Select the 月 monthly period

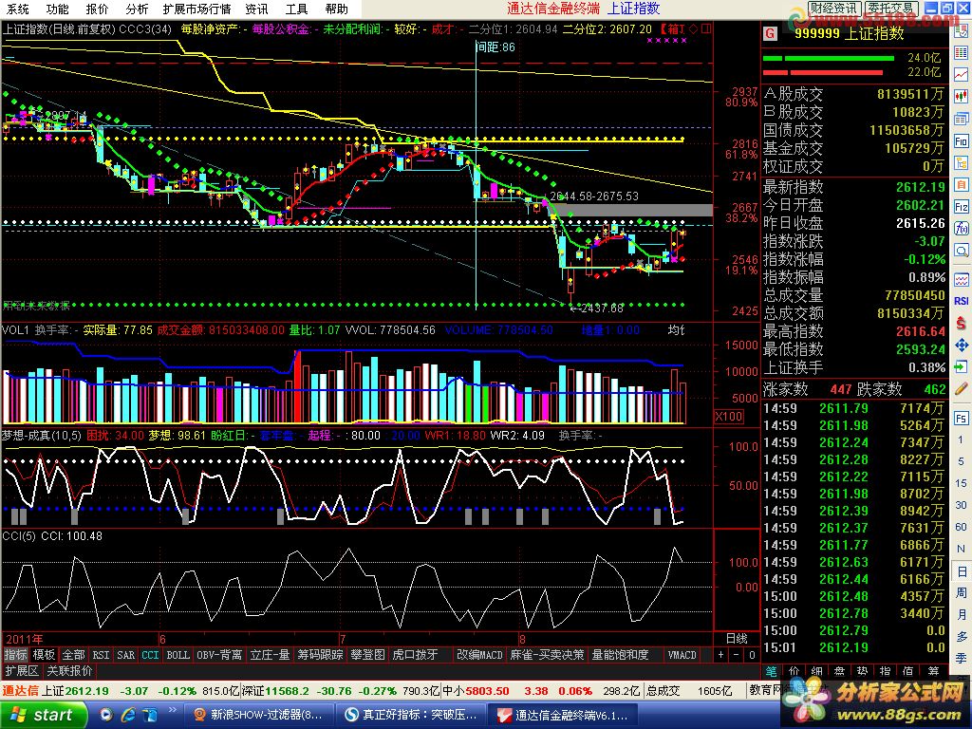[962, 614]
